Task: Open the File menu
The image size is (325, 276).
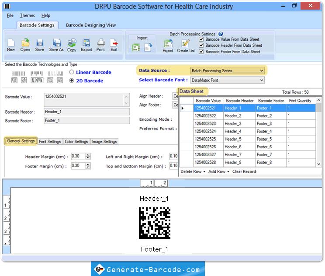Action: (10, 16)
